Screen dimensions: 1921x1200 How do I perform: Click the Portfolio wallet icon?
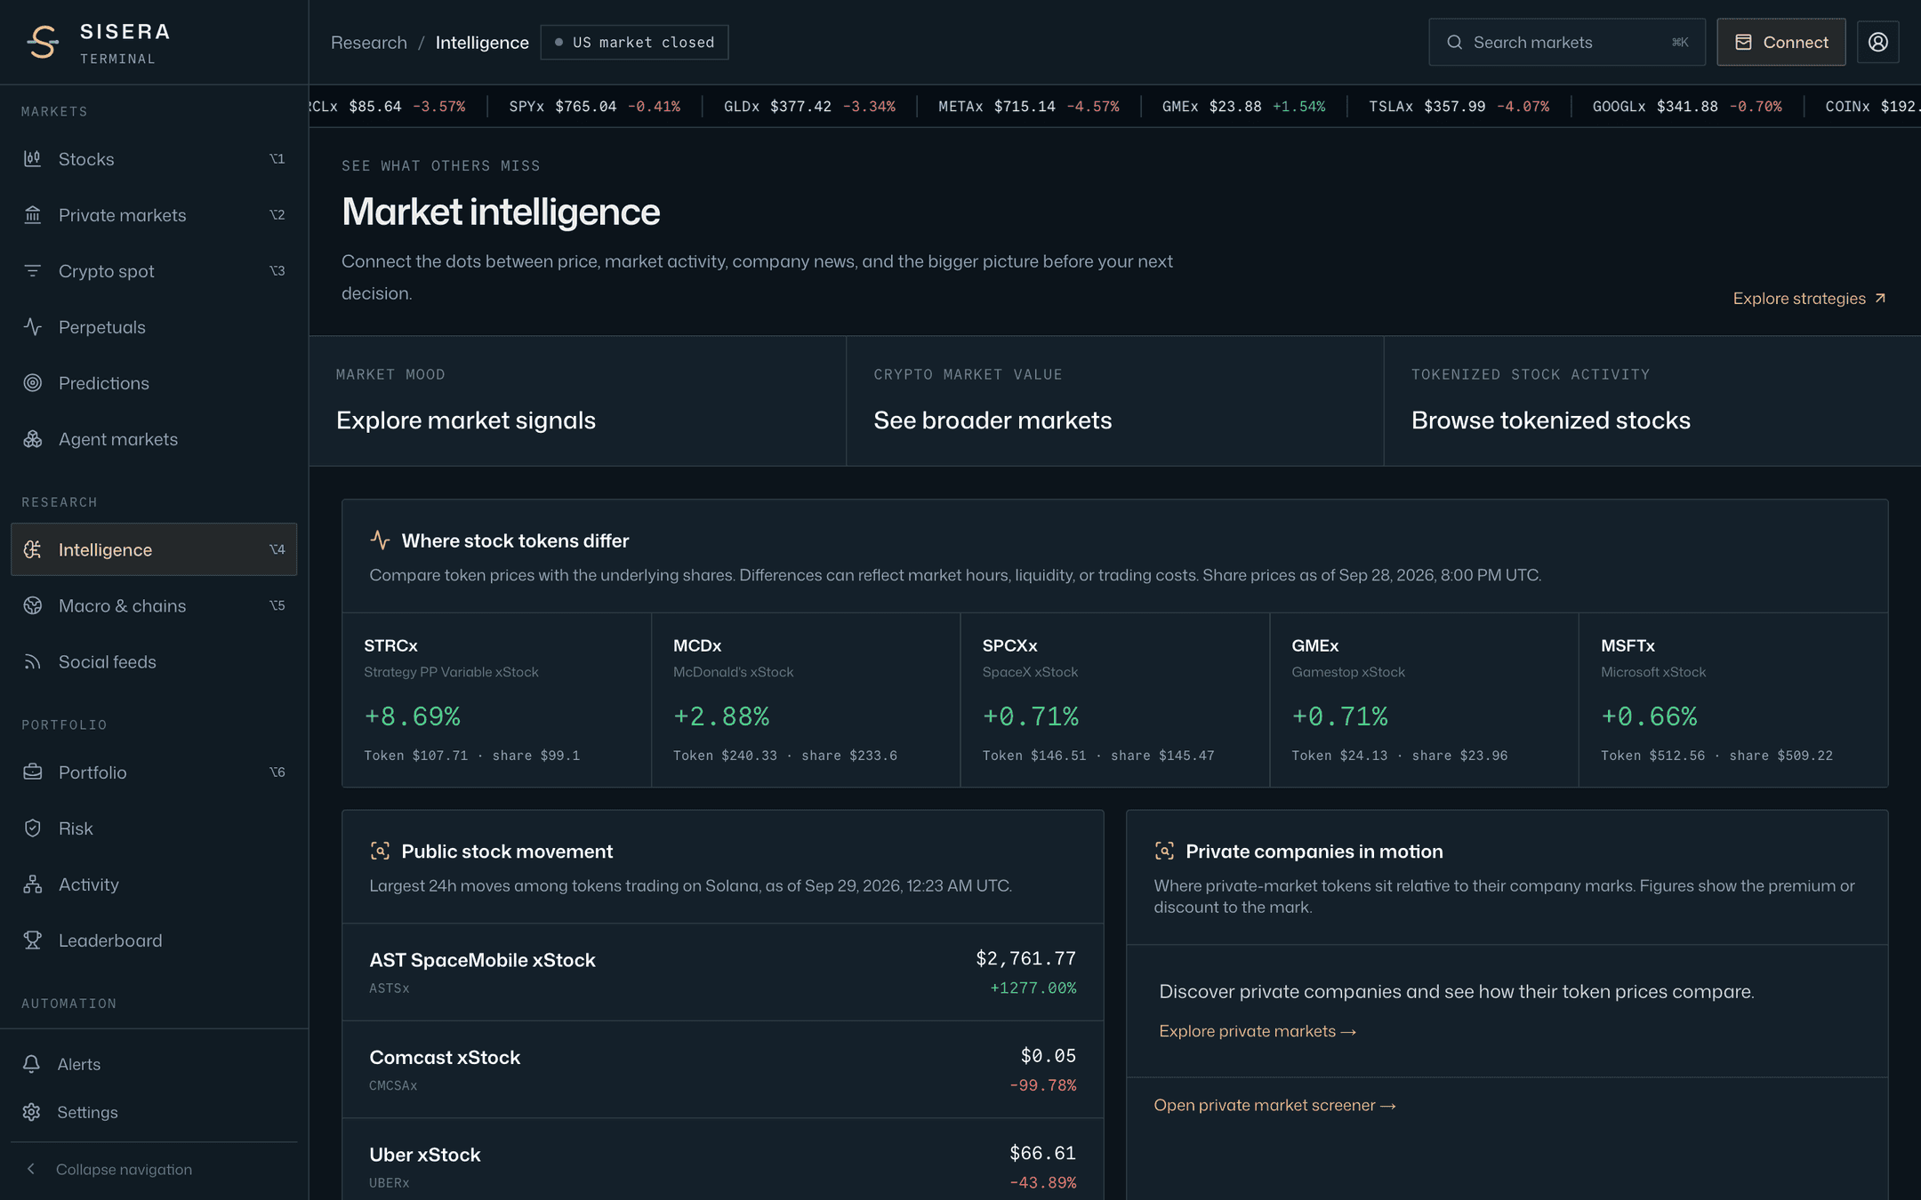33,772
